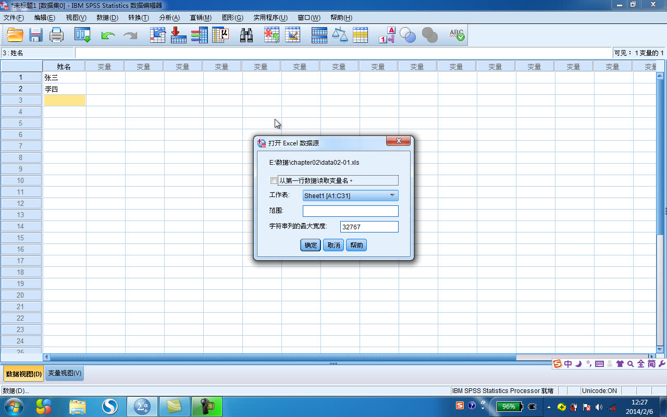667x417 pixels.
Task: Click the Sogou soft keyboard icon
Action: [599, 364]
